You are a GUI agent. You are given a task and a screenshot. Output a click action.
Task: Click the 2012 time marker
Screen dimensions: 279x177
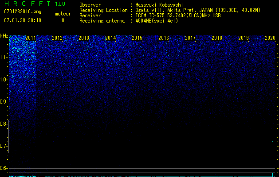[x=57, y=38]
